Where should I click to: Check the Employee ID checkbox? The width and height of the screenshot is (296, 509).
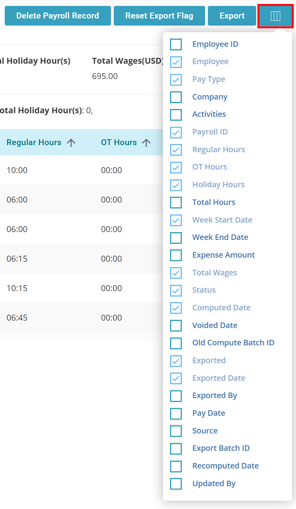pos(176,44)
